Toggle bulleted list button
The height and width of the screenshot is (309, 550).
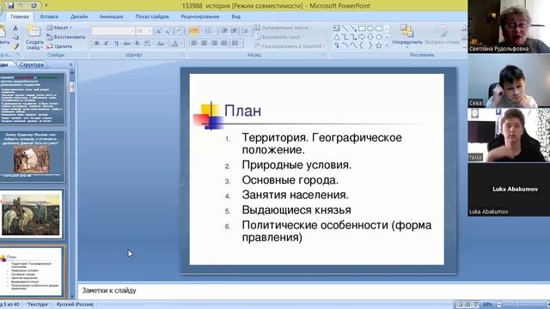(194, 31)
